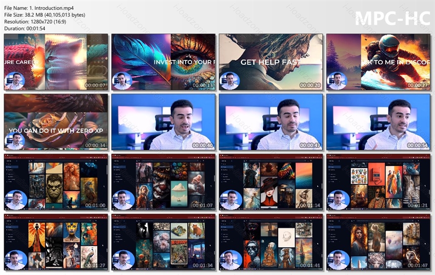Select the bear artwork frame at 00:01:34
The image size is (435, 275).
pos(163,242)
